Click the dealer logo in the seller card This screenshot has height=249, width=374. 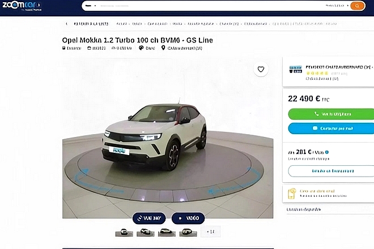[x=296, y=70]
